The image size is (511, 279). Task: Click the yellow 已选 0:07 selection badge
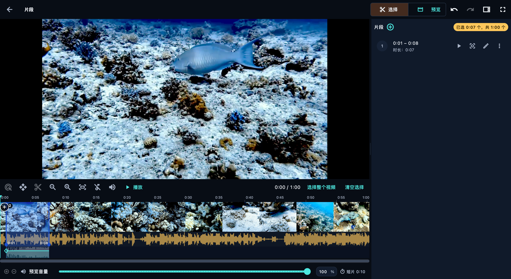tap(481, 27)
